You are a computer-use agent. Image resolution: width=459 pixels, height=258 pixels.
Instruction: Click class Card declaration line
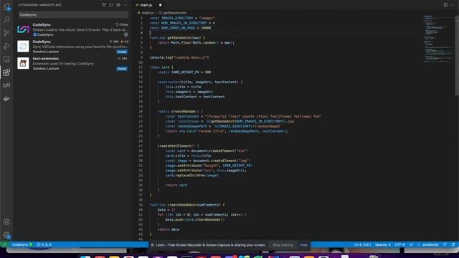pos(161,67)
